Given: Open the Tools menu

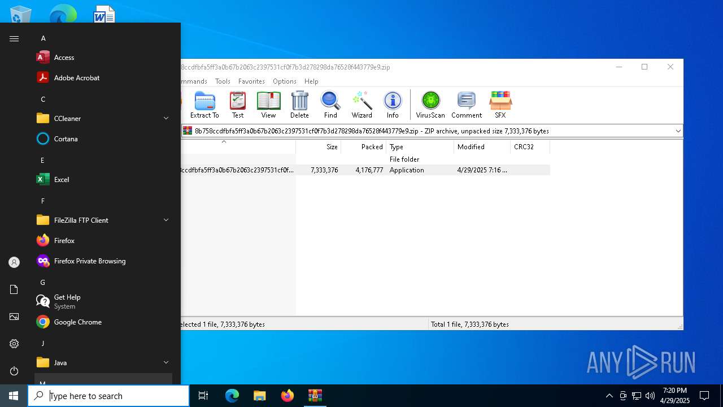Looking at the screenshot, I should point(223,81).
